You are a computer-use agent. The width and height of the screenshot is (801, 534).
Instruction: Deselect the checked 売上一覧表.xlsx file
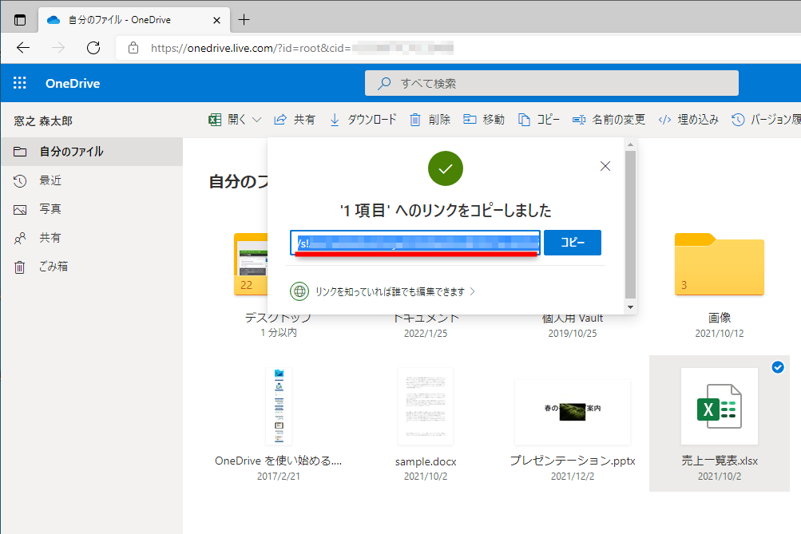(777, 366)
